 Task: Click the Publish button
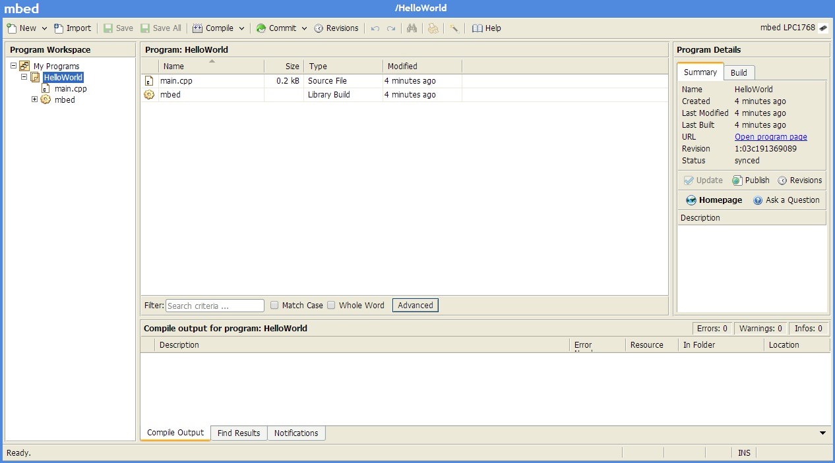point(751,180)
